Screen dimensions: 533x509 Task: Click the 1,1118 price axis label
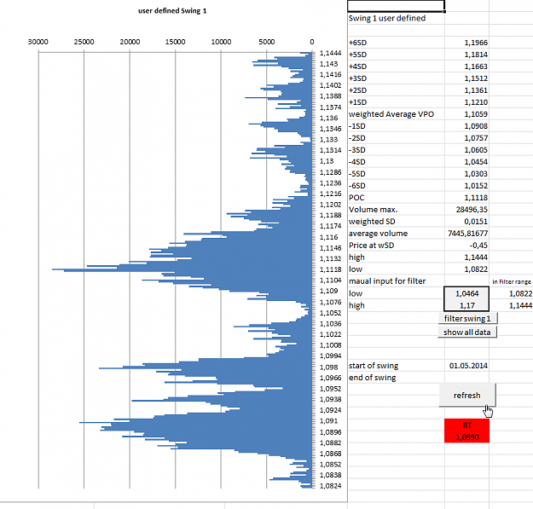pyautogui.click(x=330, y=269)
